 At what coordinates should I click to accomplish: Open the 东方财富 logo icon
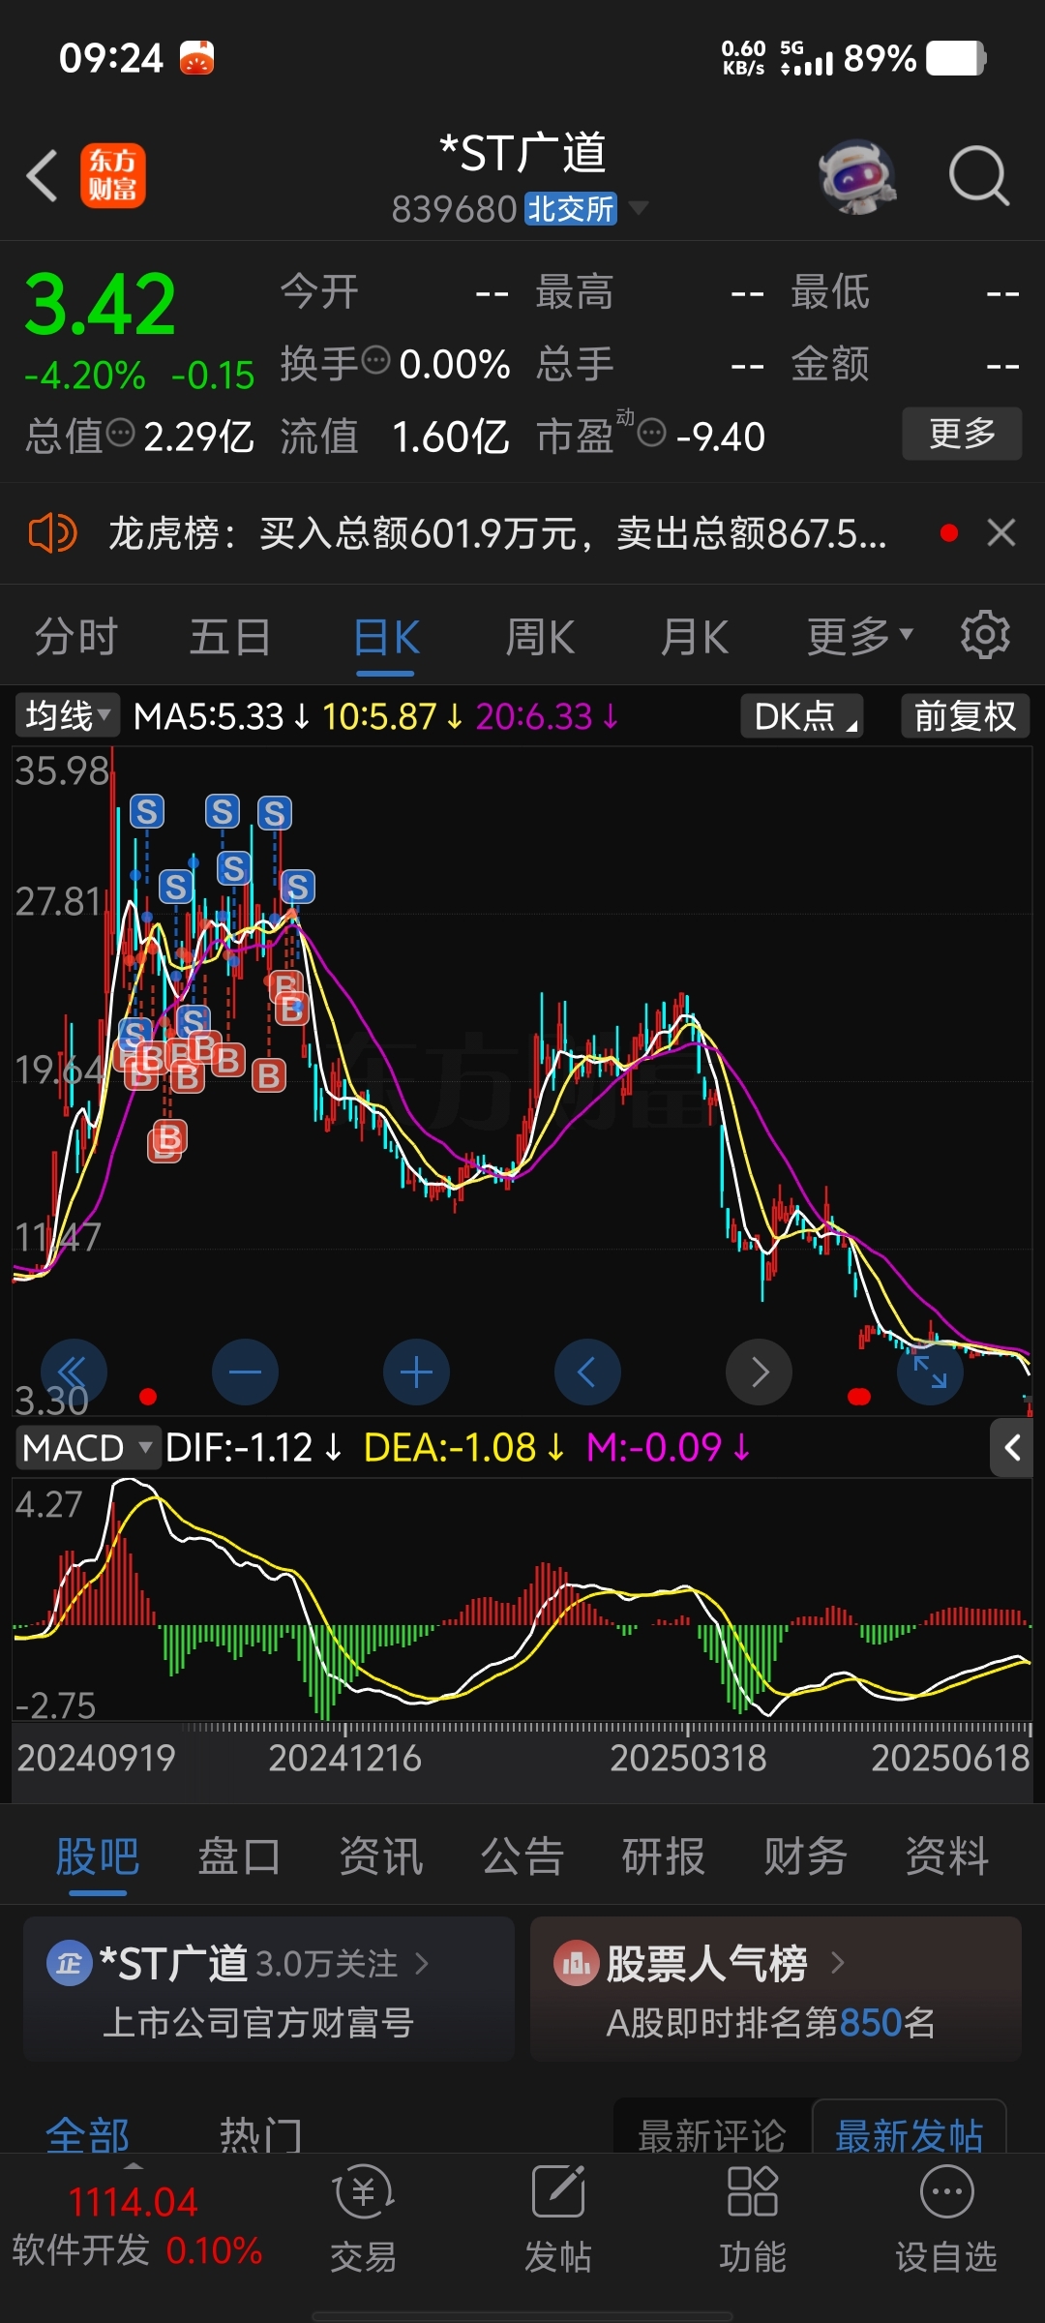tap(113, 176)
